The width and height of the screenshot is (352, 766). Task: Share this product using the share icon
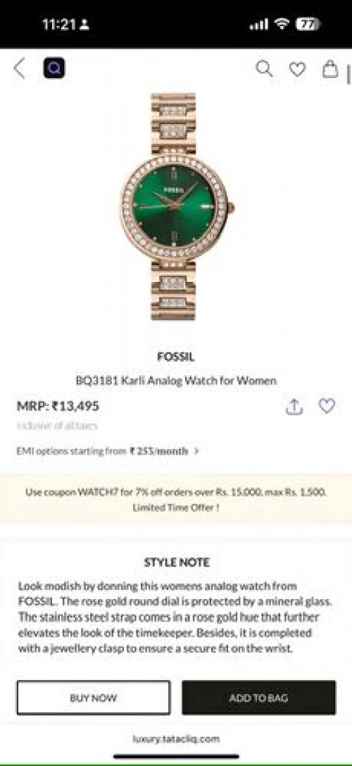click(294, 407)
